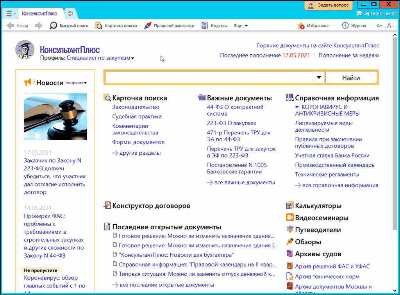Open Быстрый поиск magnifier icon
This screenshot has height=295, width=400.
53,25
